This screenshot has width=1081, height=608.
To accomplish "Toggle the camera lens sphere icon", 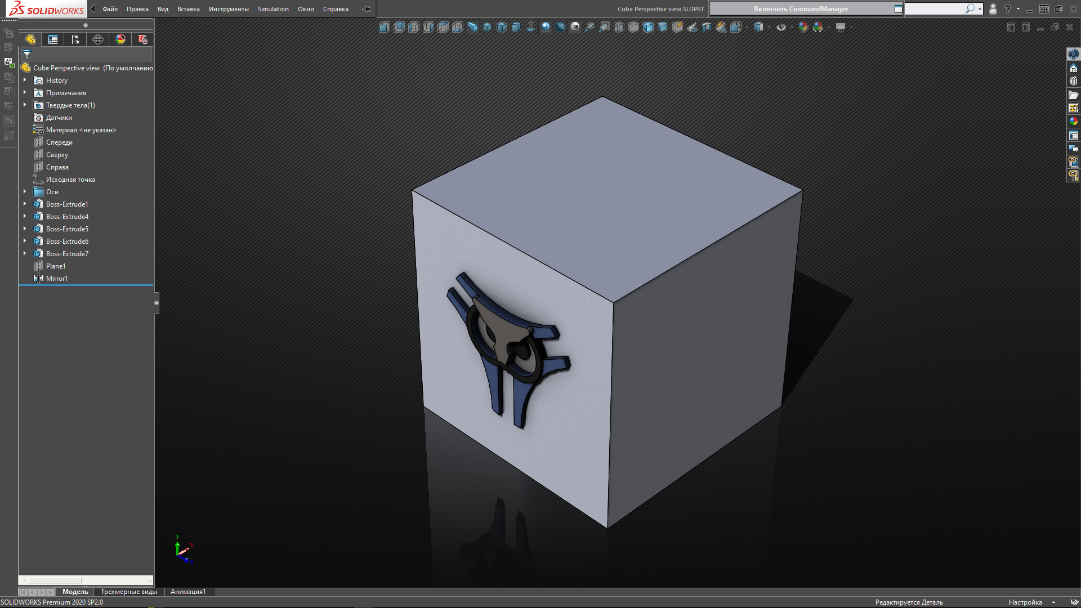I will click(x=575, y=27).
